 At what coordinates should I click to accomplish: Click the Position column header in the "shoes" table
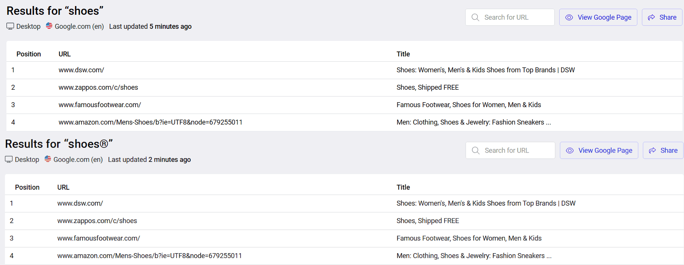(x=29, y=54)
